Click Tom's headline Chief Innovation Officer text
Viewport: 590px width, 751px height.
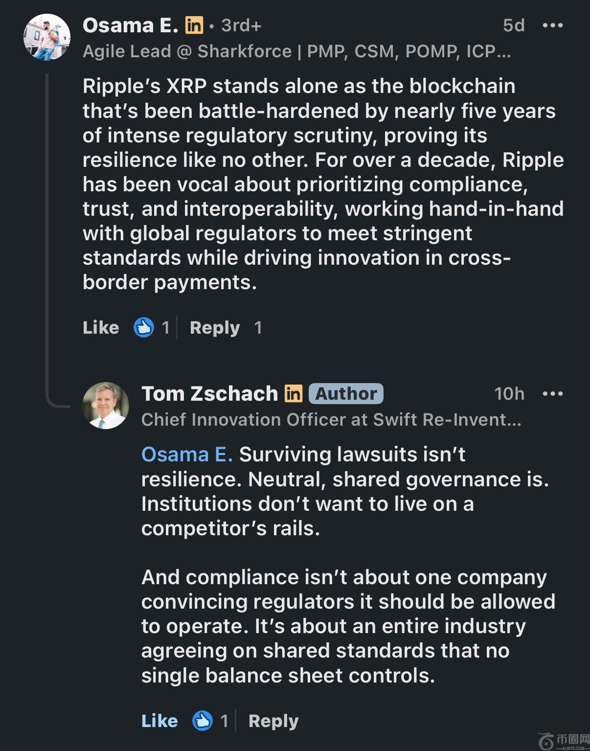click(x=331, y=420)
